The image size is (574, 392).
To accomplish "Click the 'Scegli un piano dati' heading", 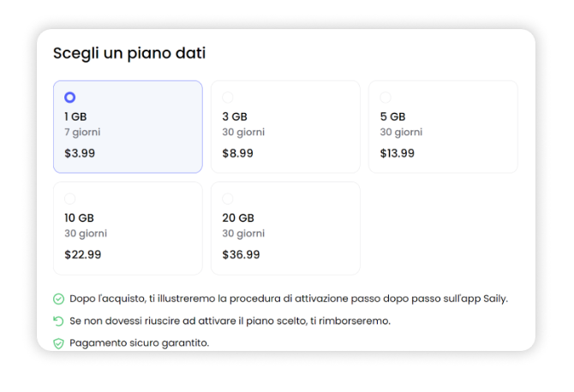I will (x=129, y=53).
